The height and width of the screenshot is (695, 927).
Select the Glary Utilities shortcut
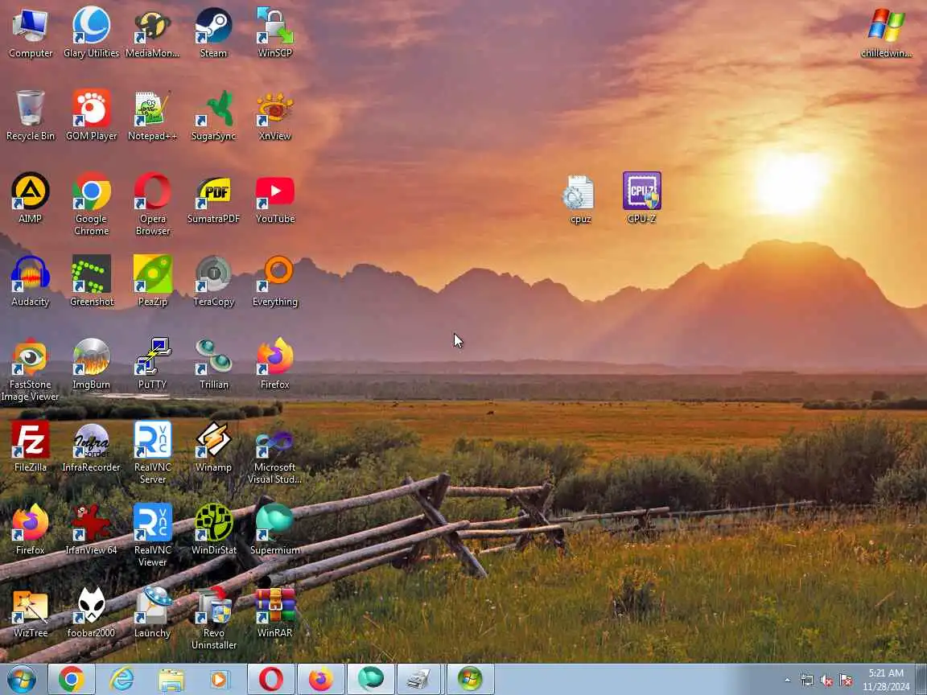coord(91,33)
